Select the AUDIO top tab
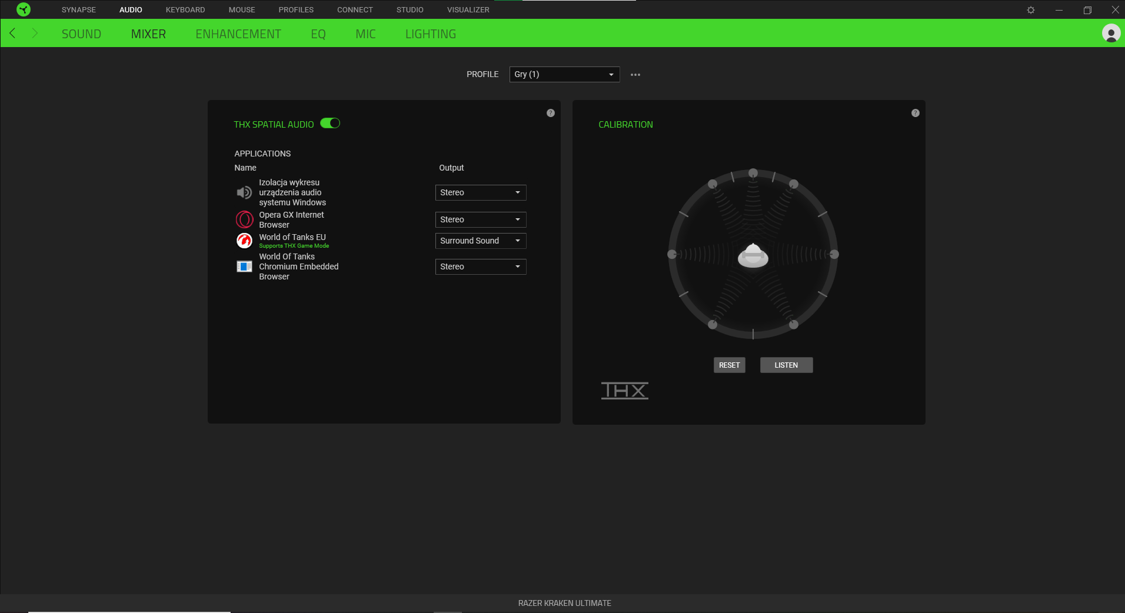 [131, 10]
